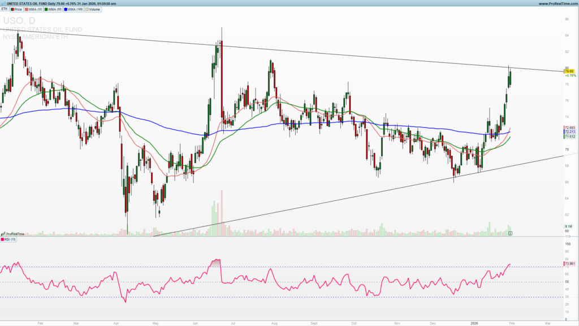Click the red square icon on the WMA (33) legend

tap(27, 9)
